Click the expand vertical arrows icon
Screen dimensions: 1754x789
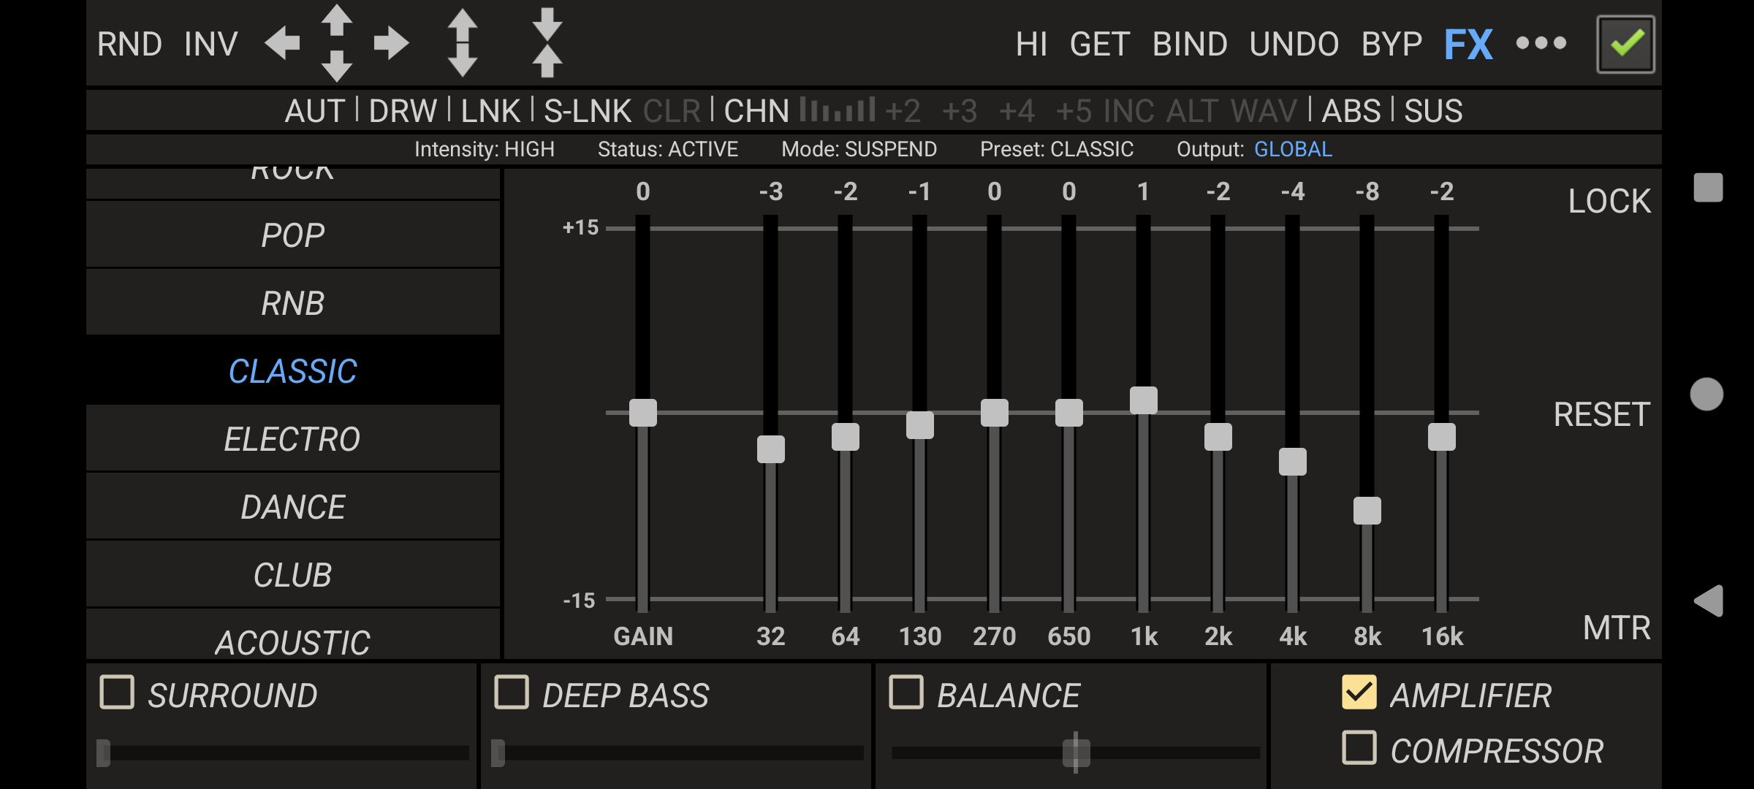pyautogui.click(x=462, y=42)
